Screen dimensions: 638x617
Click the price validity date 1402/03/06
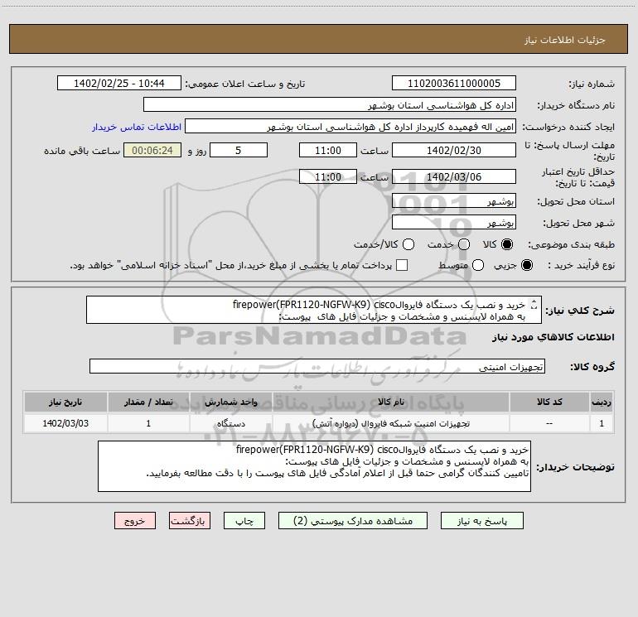tap(454, 176)
